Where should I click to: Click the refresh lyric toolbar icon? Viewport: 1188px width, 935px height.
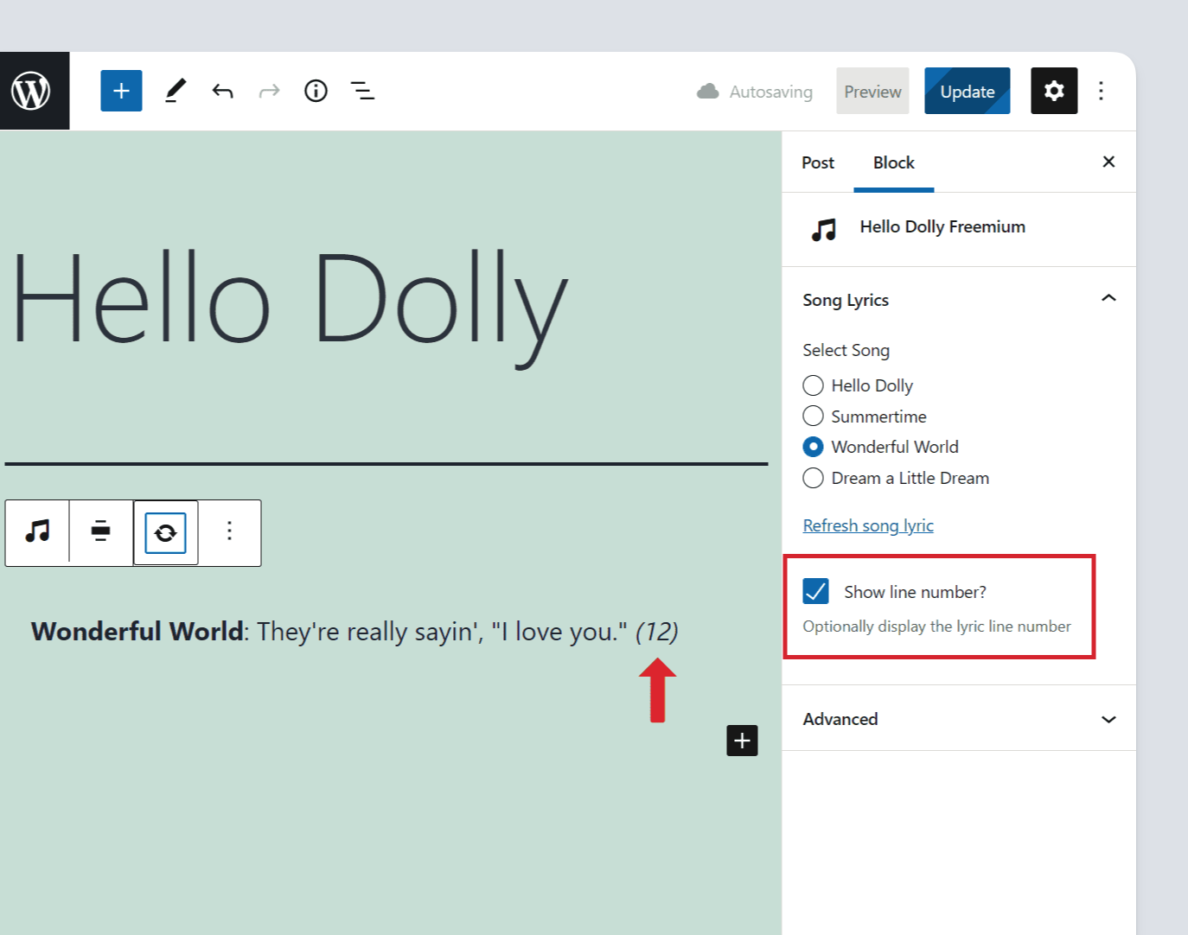click(x=165, y=532)
